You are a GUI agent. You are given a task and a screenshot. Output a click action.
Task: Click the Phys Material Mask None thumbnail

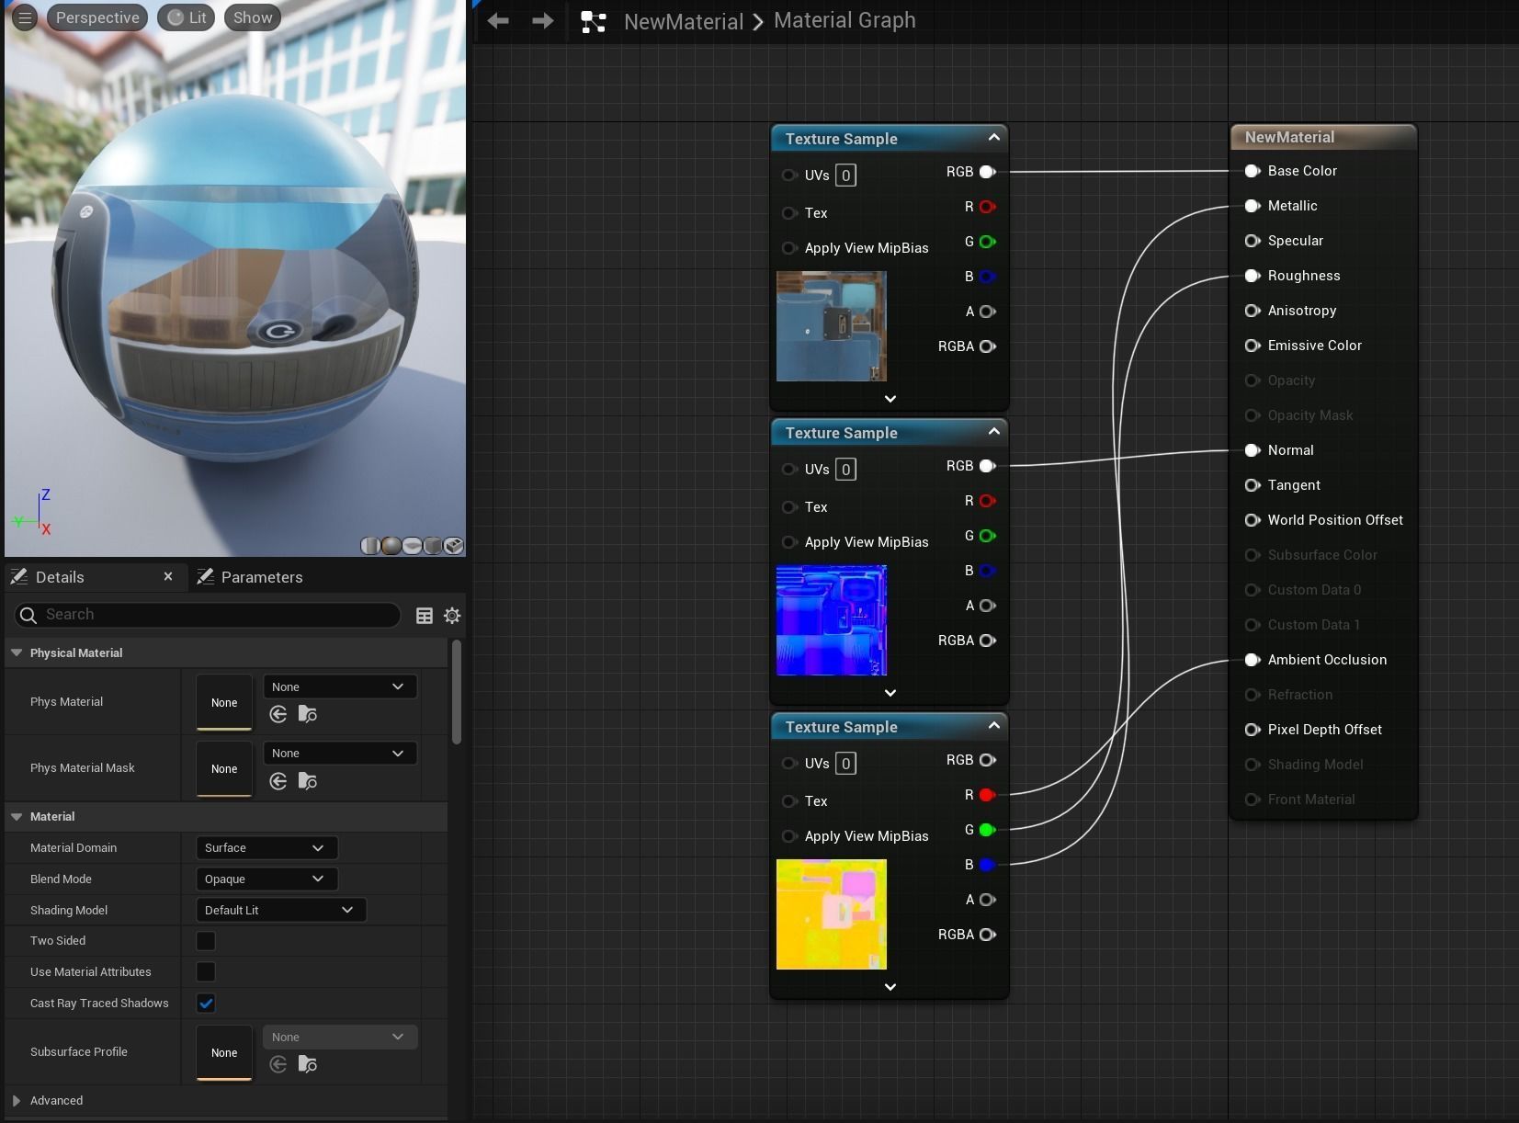tap(224, 769)
